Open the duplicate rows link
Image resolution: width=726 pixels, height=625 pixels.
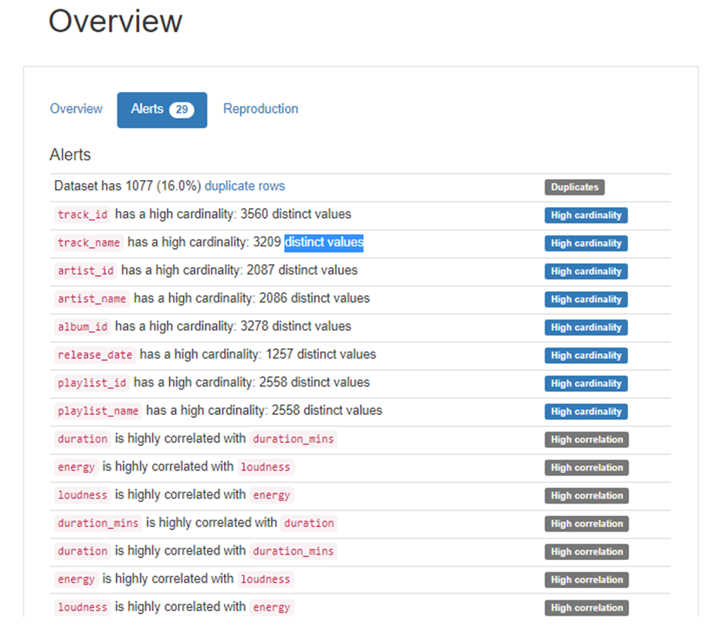[244, 185]
